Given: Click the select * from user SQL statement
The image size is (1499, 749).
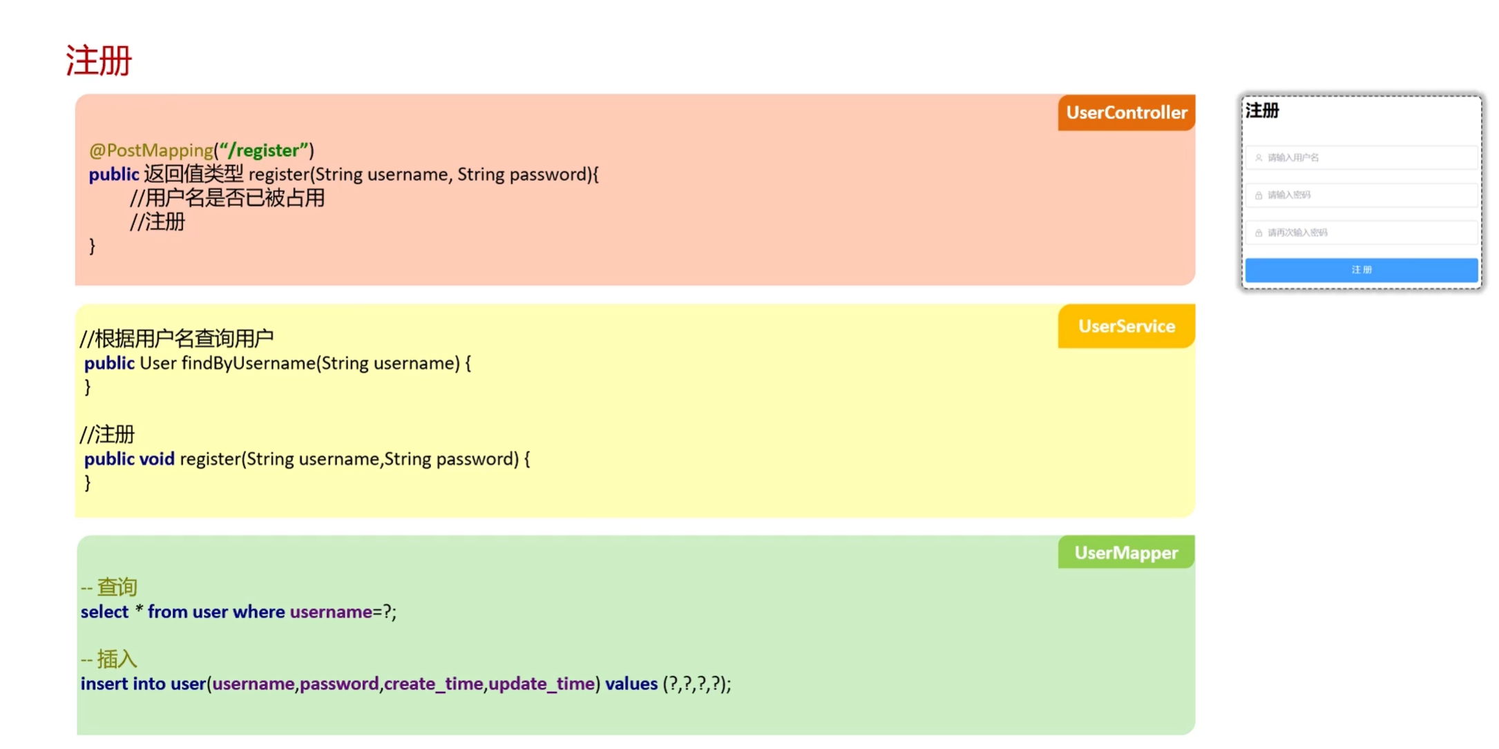Looking at the screenshot, I should pos(238,612).
